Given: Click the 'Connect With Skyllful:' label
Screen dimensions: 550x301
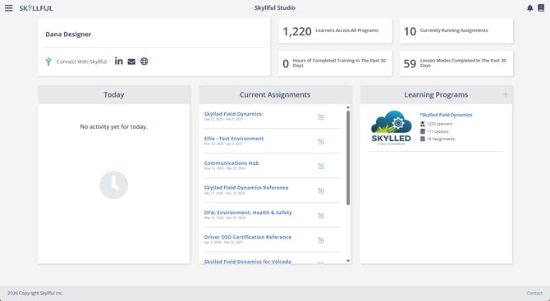Looking at the screenshot, I should 82,62.
